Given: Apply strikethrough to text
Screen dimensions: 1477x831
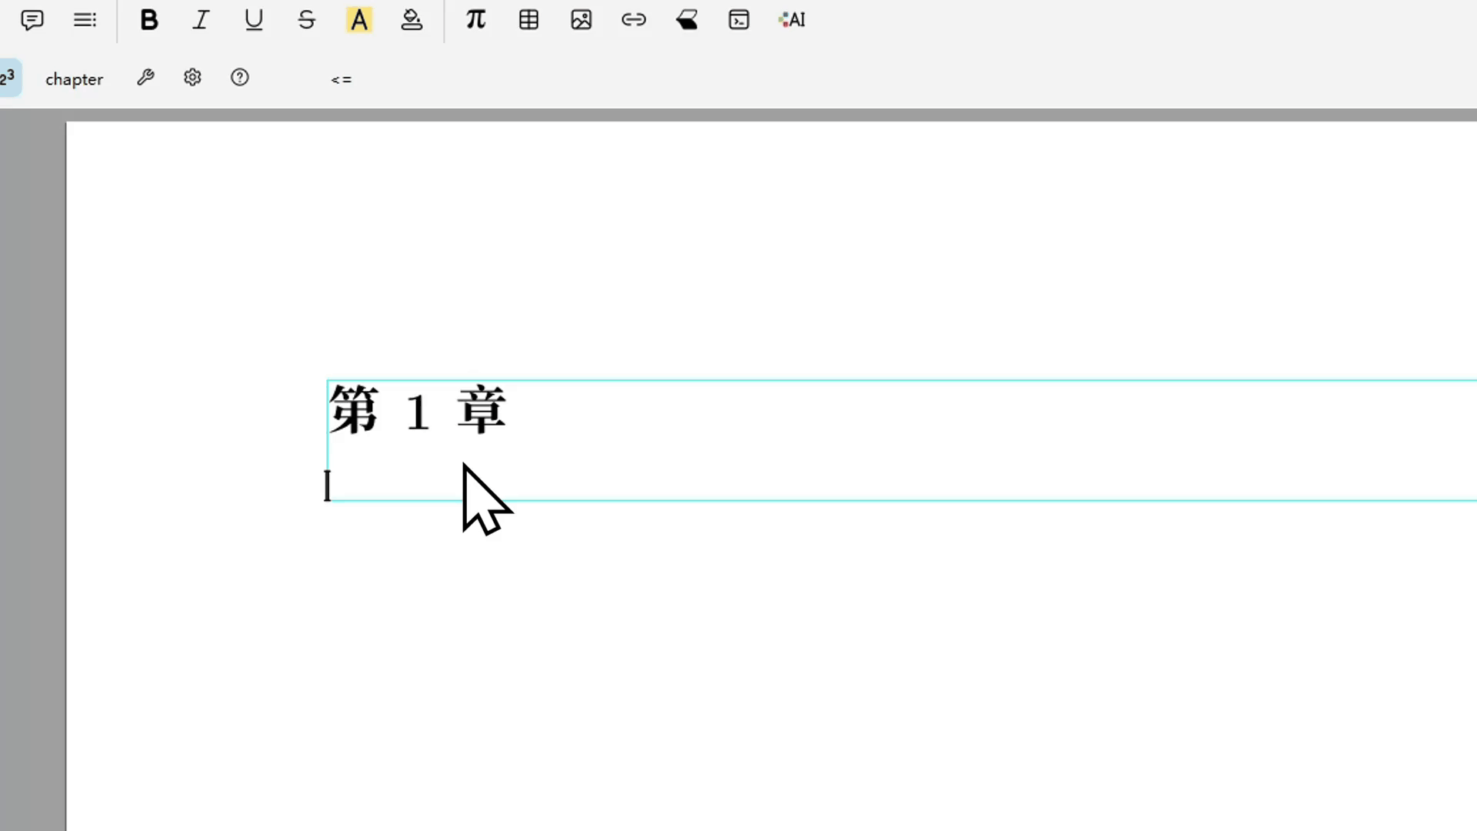Looking at the screenshot, I should point(306,19).
